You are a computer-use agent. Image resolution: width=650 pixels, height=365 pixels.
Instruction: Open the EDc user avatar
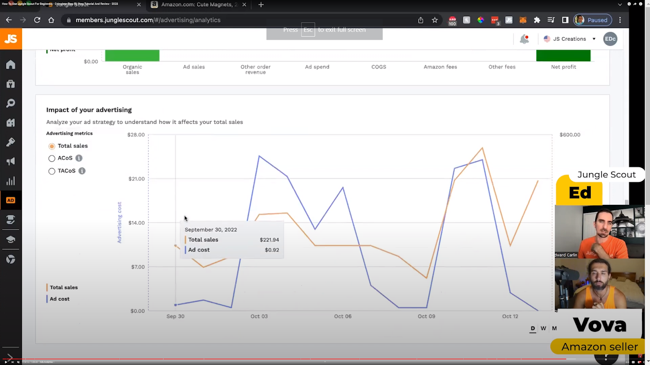[x=610, y=39]
